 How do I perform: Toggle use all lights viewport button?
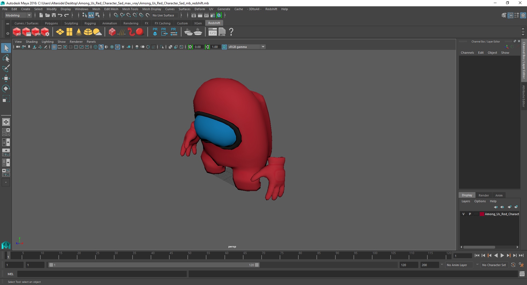[x=123, y=47]
